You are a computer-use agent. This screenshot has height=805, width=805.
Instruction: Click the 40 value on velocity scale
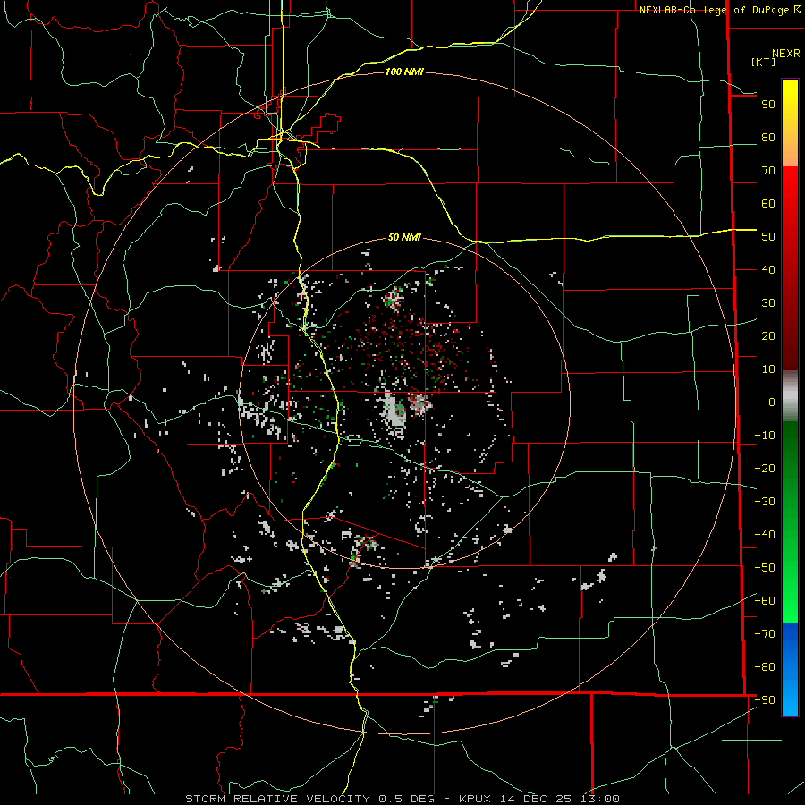click(x=768, y=270)
